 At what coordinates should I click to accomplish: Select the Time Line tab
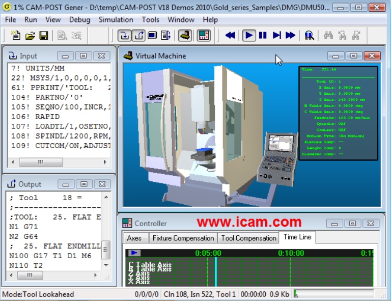click(x=297, y=237)
